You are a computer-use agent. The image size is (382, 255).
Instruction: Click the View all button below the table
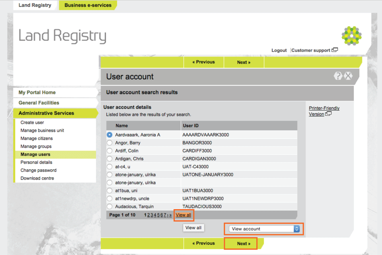[x=193, y=228]
